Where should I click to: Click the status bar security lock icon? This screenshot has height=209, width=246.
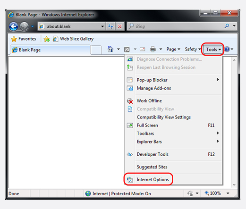[190, 193]
